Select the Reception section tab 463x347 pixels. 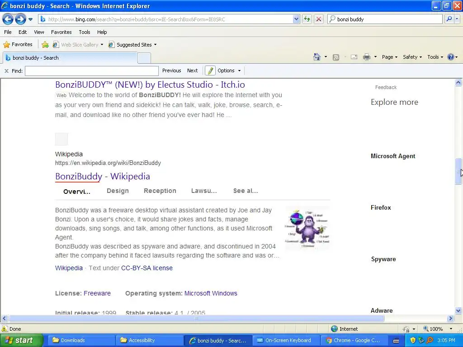(x=160, y=191)
